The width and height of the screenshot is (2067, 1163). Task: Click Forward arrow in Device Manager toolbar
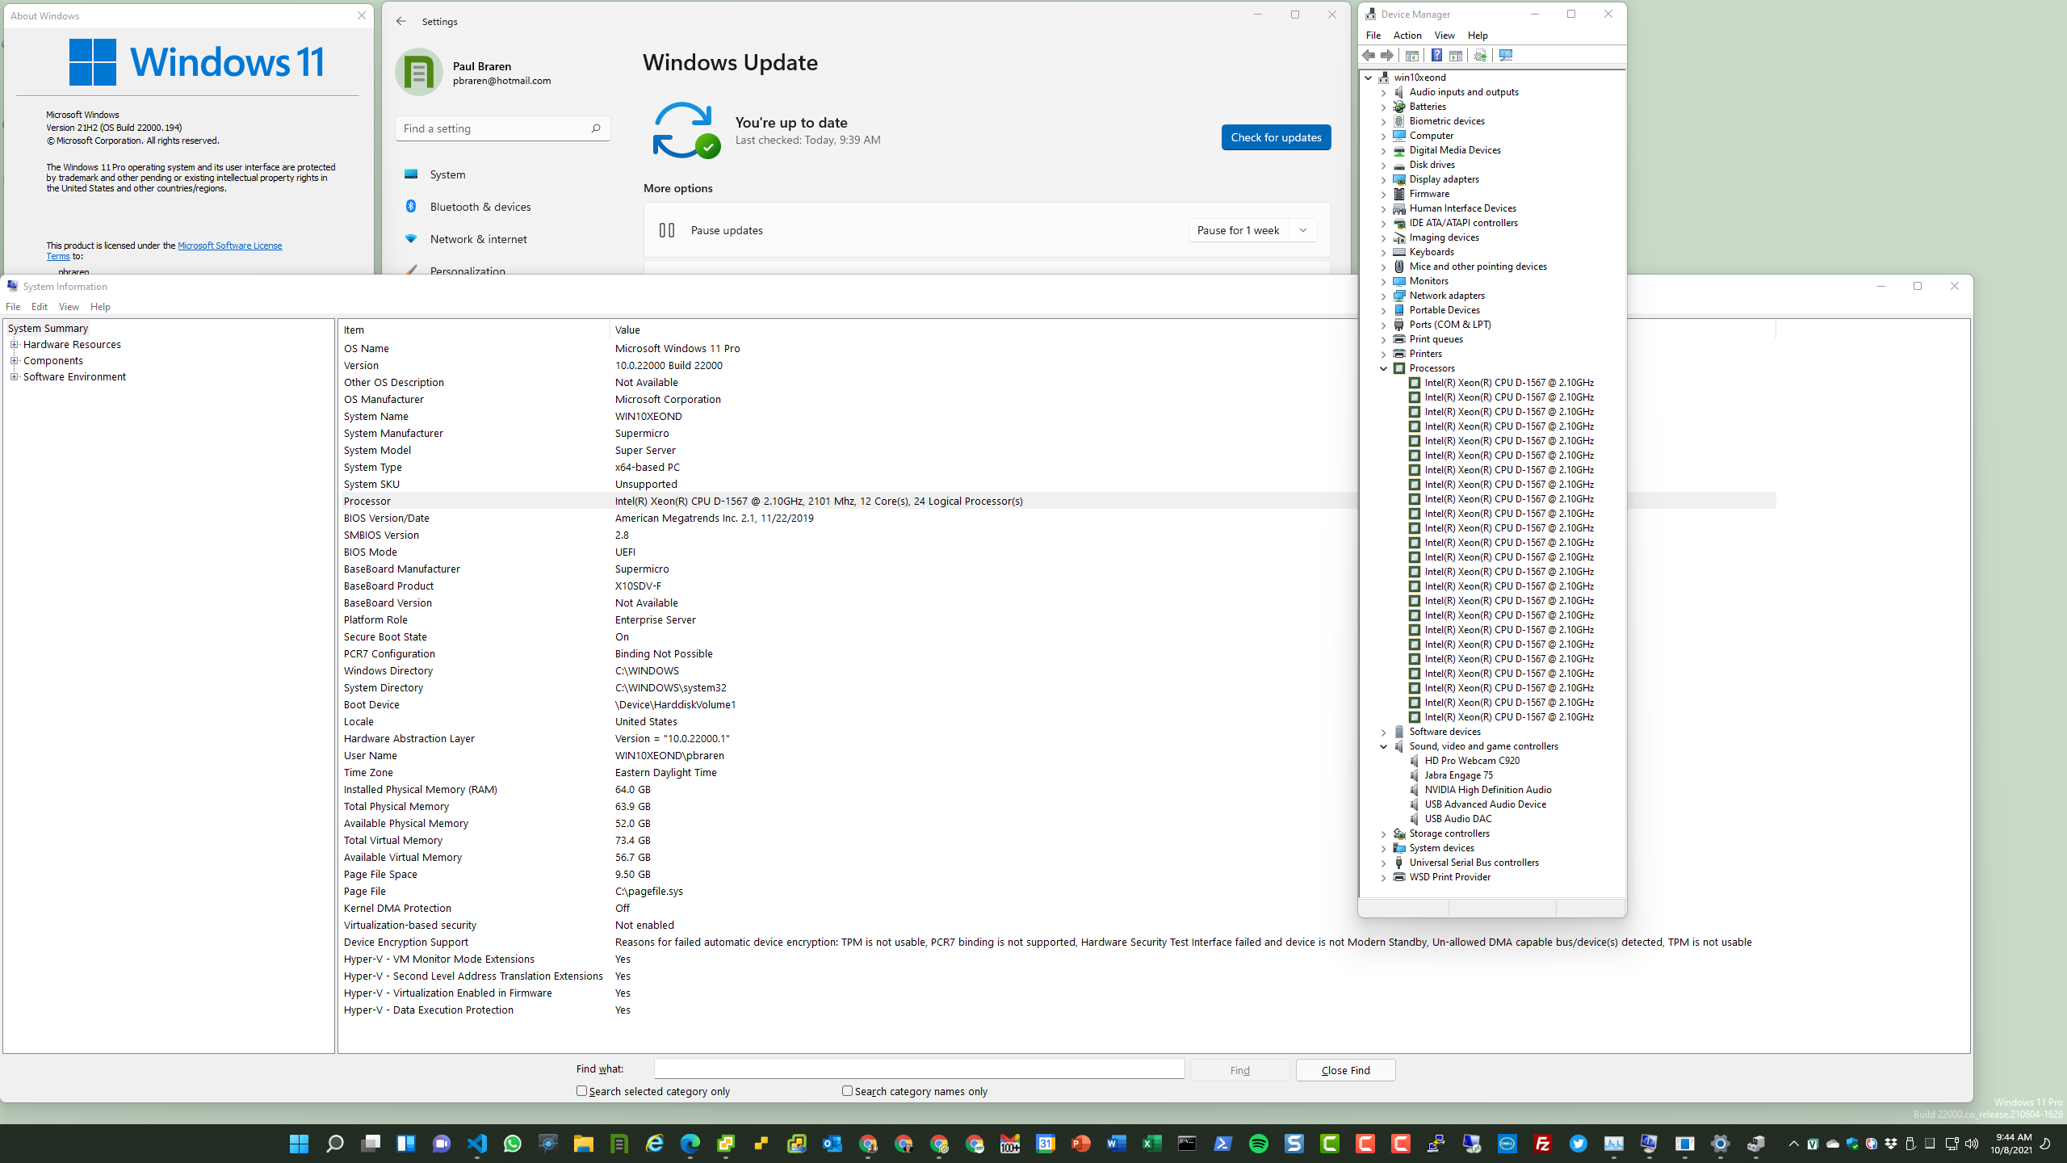point(1387,55)
